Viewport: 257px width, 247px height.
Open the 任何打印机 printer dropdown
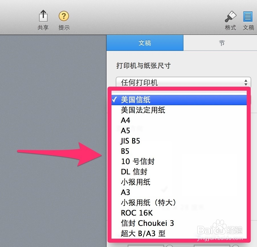point(183,82)
